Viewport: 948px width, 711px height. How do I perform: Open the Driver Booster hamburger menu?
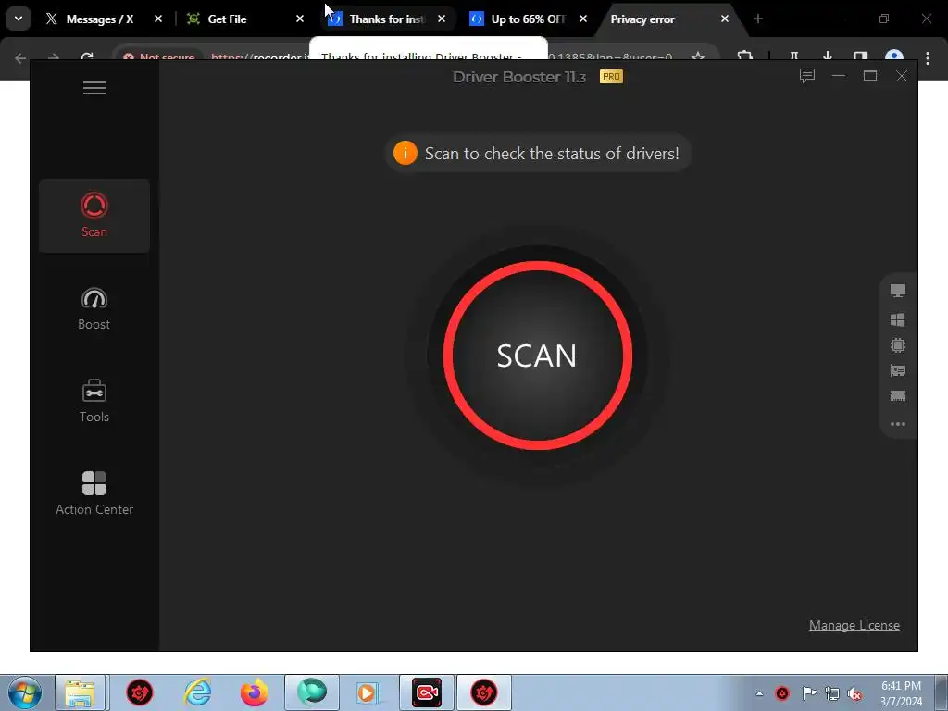point(94,88)
